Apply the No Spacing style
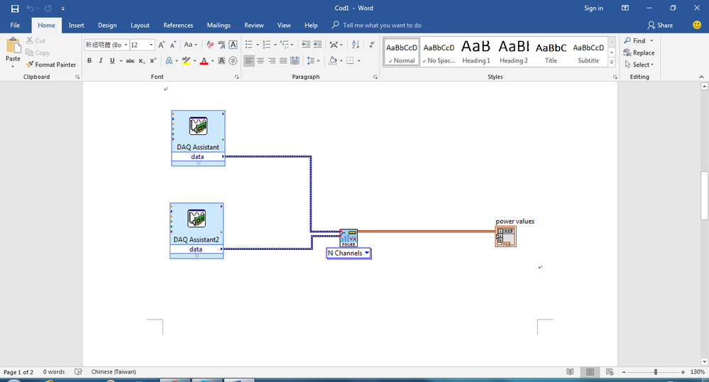709x382 pixels. (x=439, y=52)
